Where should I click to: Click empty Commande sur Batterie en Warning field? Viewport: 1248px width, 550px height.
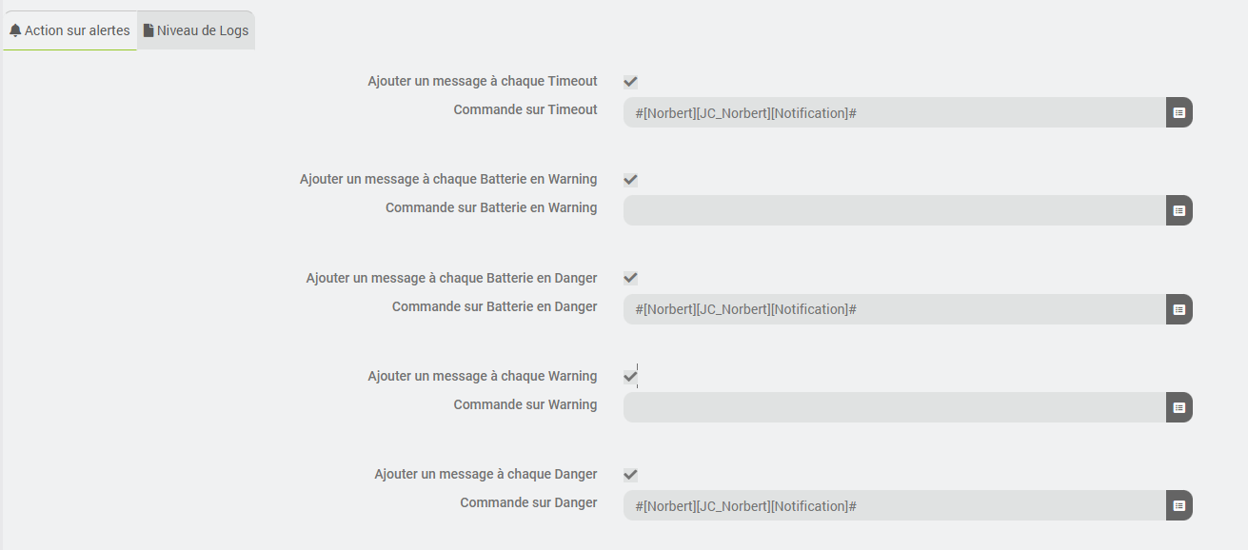[x=894, y=210]
